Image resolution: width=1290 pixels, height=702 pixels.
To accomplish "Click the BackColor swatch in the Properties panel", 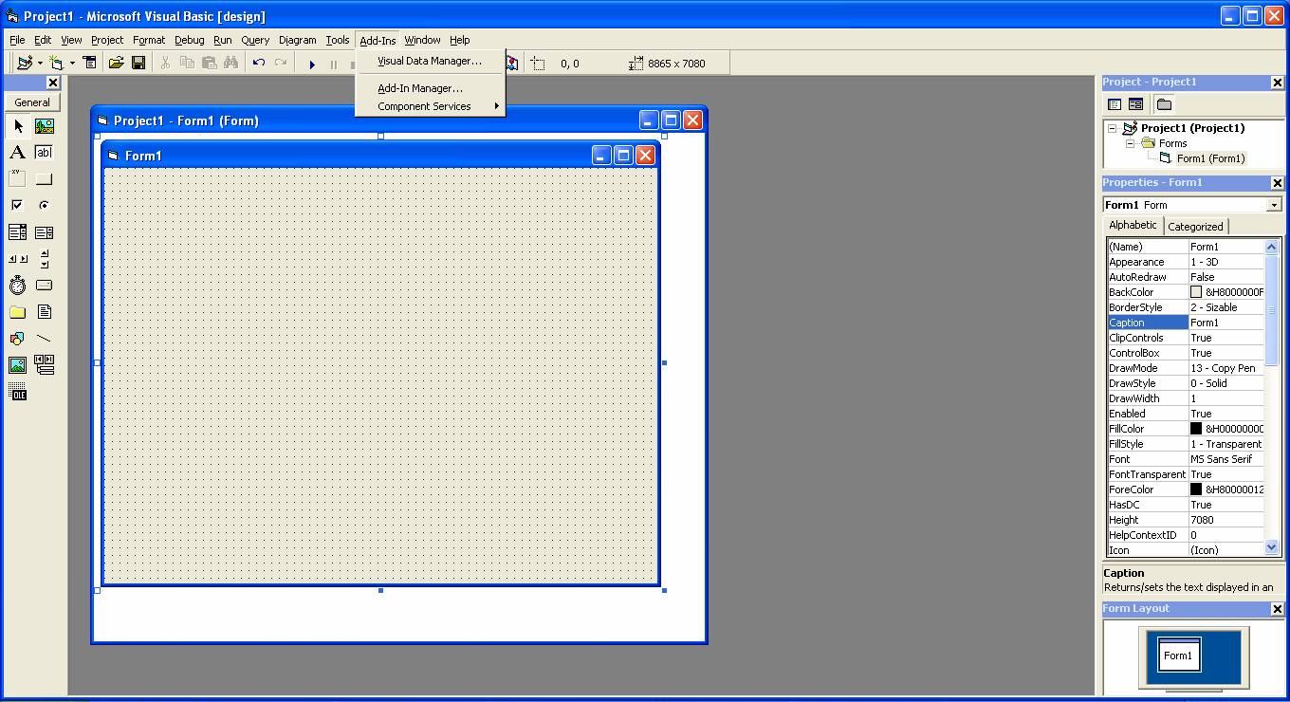I will 1197,292.
